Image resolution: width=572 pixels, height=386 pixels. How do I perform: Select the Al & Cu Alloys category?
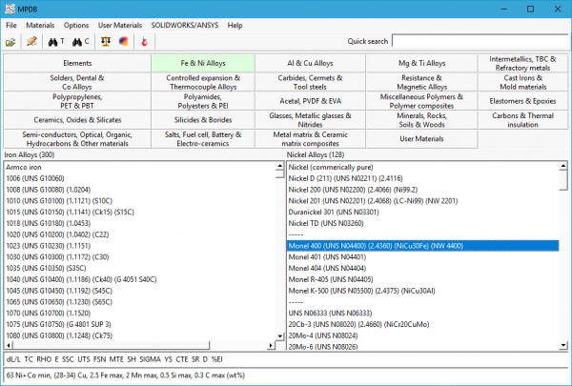310,63
